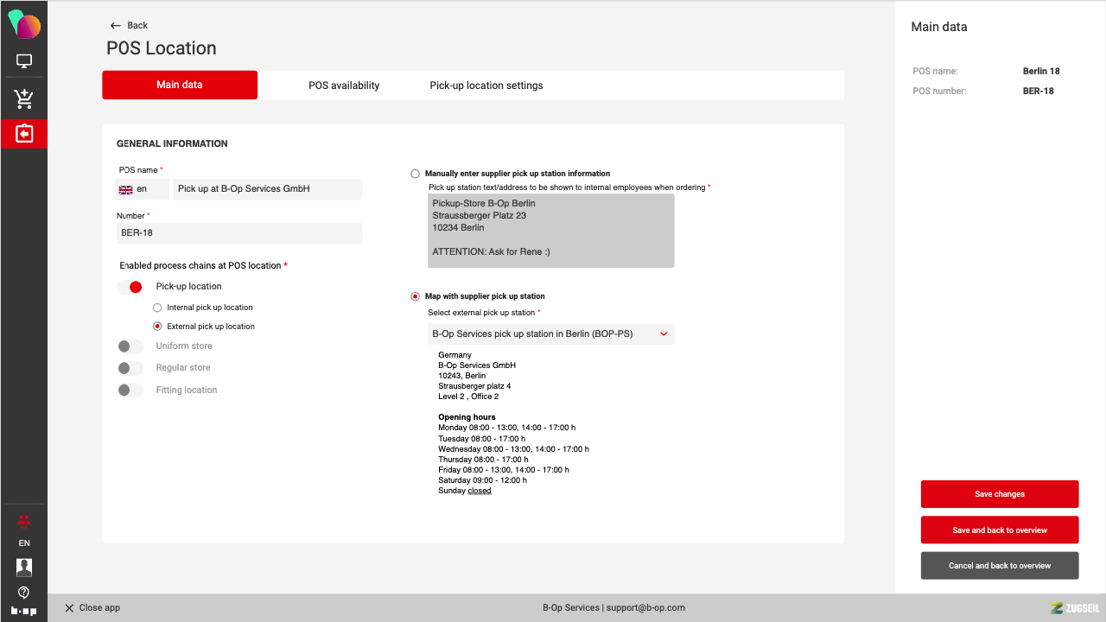The height and width of the screenshot is (622, 1106).
Task: Click the Number input field containing BER-18
Action: [x=239, y=233]
